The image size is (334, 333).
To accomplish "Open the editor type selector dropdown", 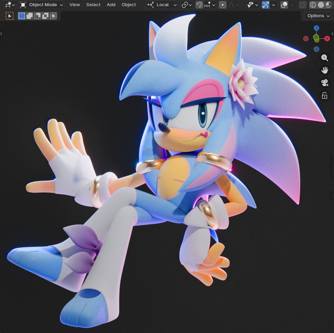I will point(10,5).
